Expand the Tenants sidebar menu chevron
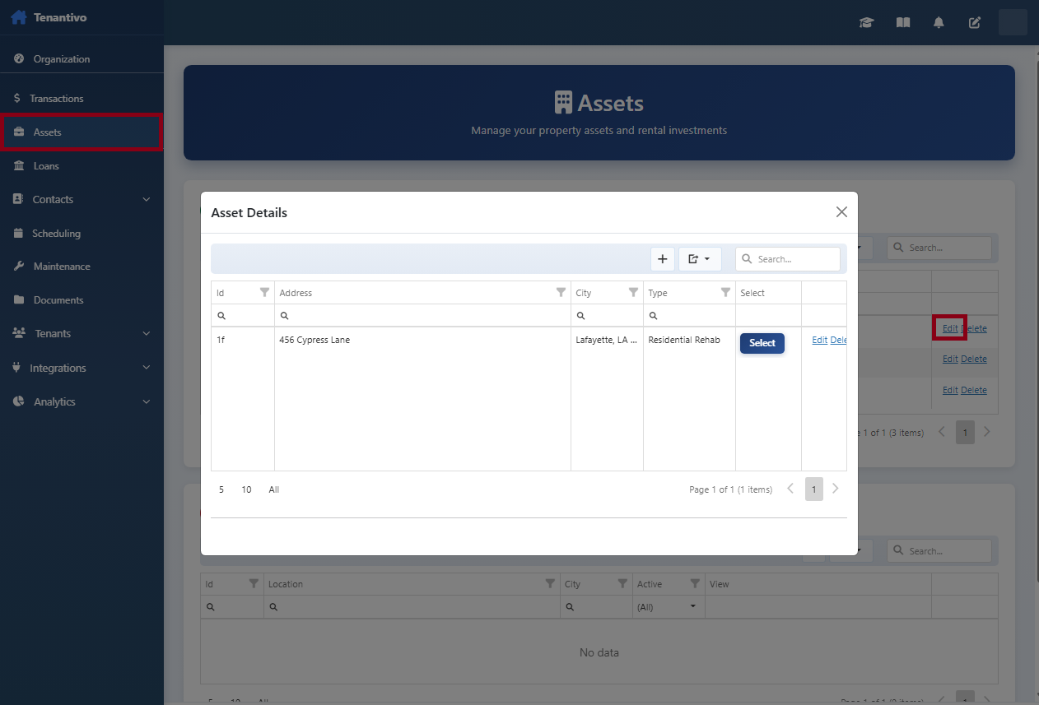Screen dimensions: 1039x705 147,333
